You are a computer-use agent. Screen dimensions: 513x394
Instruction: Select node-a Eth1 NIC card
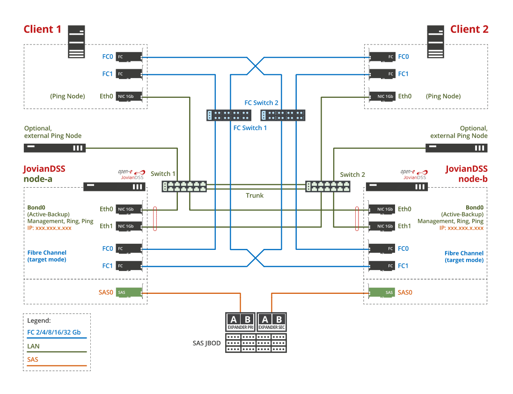point(130,226)
